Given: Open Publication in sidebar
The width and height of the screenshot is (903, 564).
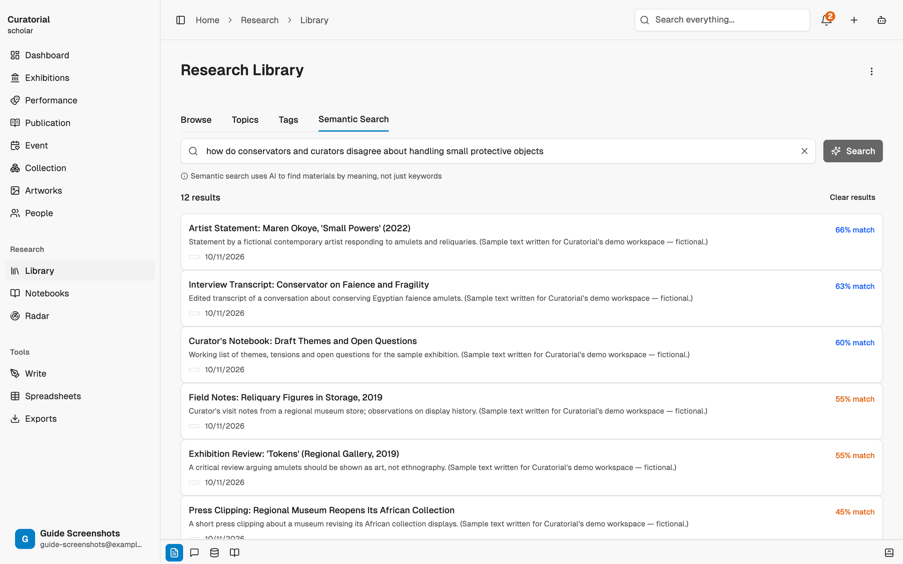Looking at the screenshot, I should point(80,123).
